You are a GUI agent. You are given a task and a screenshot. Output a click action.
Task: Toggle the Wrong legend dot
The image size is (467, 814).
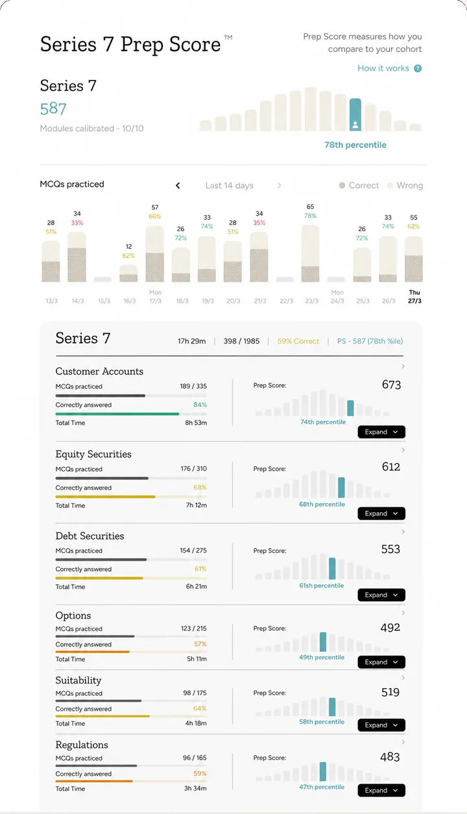(390, 186)
